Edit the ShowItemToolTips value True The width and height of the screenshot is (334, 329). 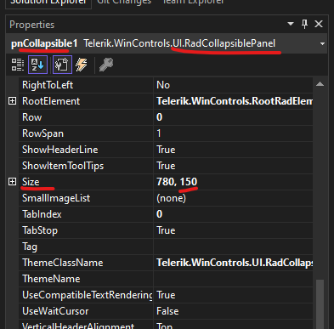(x=233, y=166)
